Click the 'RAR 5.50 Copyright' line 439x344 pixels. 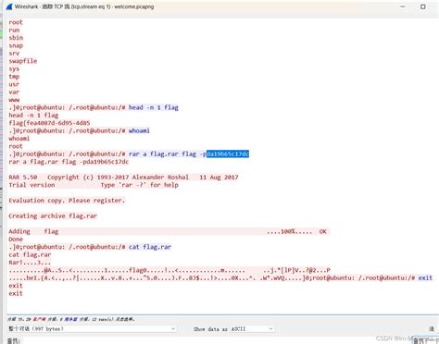pyautogui.click(x=123, y=178)
